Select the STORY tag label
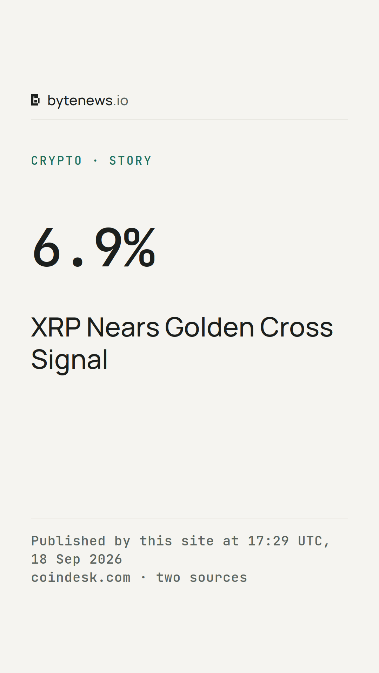 (x=130, y=161)
